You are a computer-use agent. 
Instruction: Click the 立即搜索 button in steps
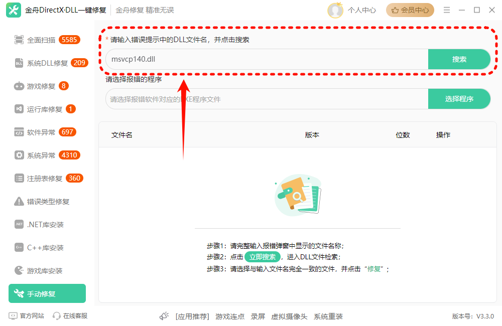(x=263, y=257)
